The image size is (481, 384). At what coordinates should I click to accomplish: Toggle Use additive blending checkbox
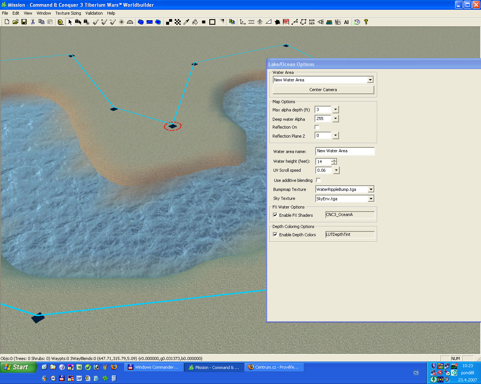pyautogui.click(x=318, y=180)
